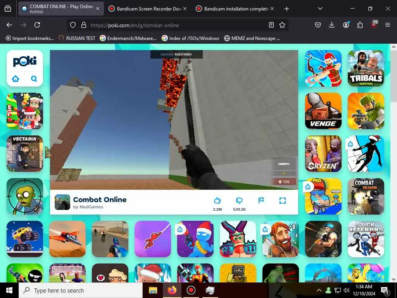
Task: Open the Firefox downloads panel
Action: pos(332,25)
